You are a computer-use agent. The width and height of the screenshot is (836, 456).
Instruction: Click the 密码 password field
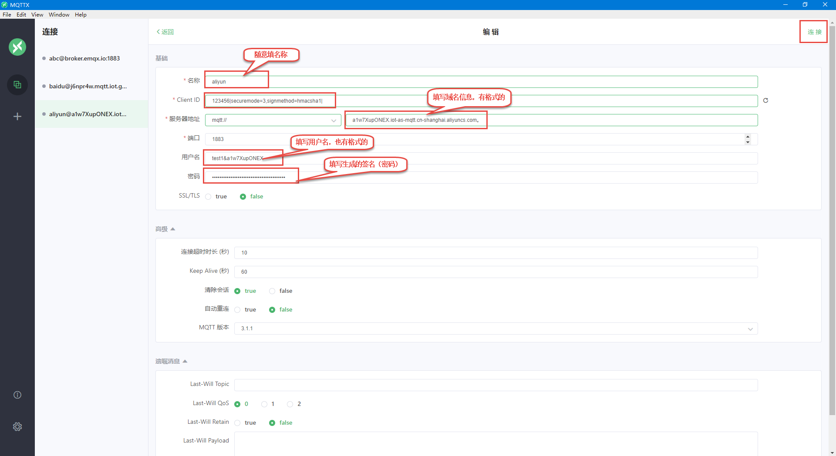tap(481, 178)
